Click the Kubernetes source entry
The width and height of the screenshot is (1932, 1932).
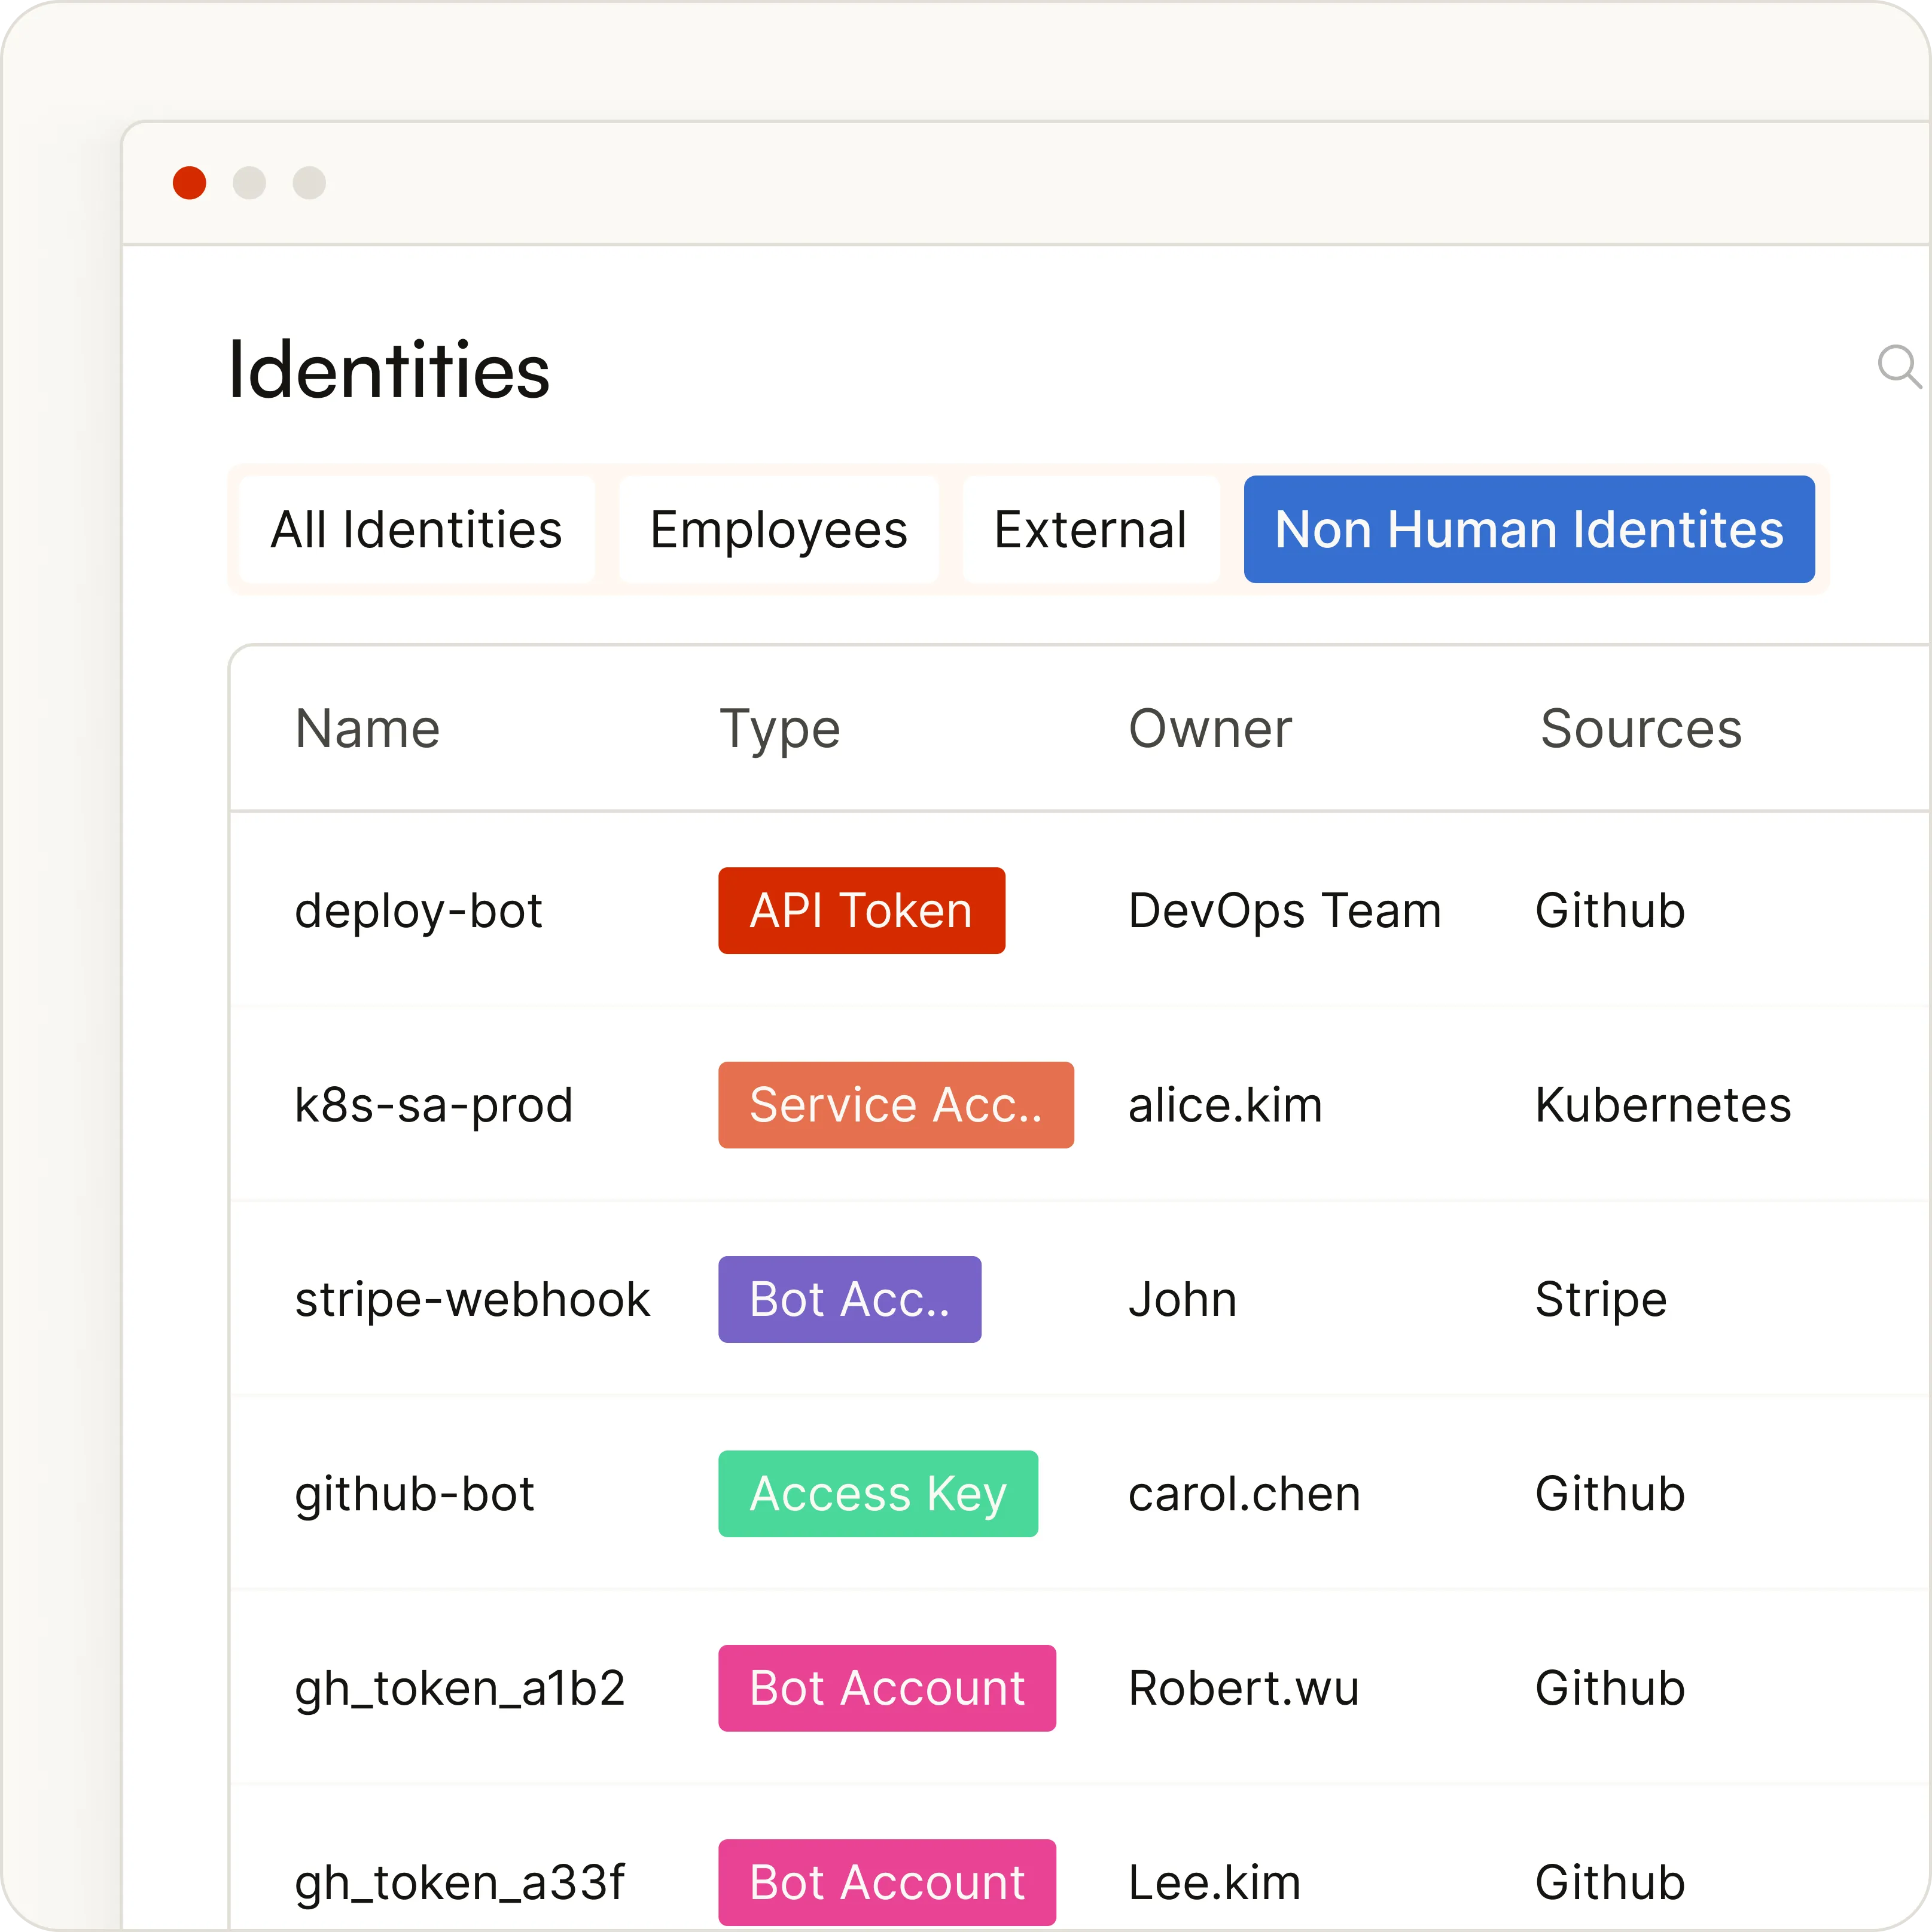click(1662, 1105)
